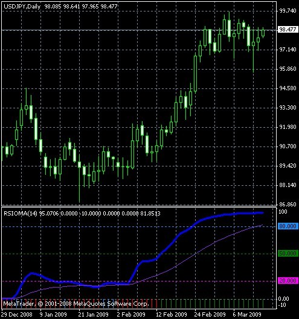Select the green 50.000 level label
299x319 pixels.
pyautogui.click(x=288, y=254)
